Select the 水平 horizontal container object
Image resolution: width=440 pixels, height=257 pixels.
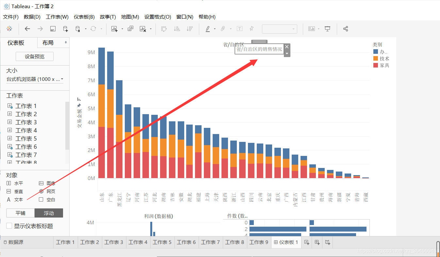point(15,183)
